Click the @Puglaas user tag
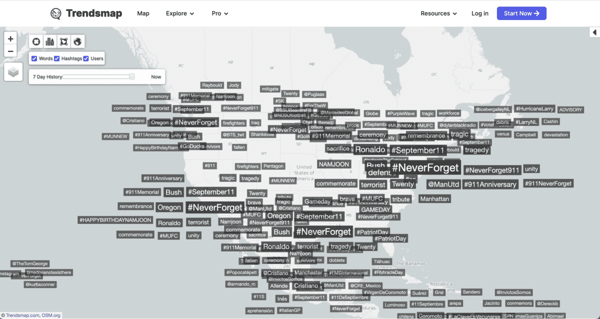The width and height of the screenshot is (600, 319). pos(314,93)
